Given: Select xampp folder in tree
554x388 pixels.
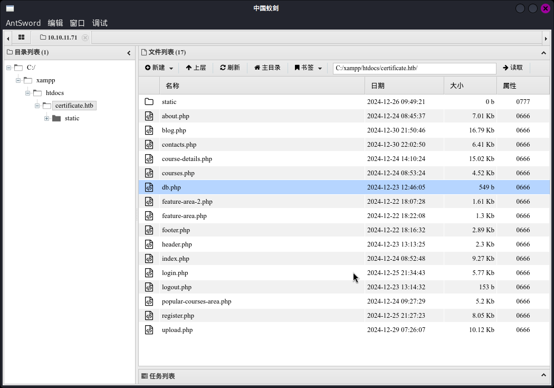Looking at the screenshot, I should [45, 80].
